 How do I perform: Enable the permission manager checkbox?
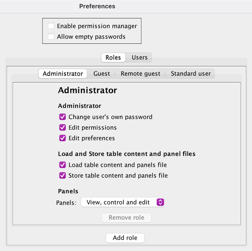click(51, 26)
